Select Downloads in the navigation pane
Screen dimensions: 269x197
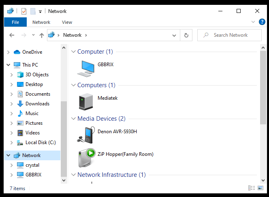tap(37, 104)
